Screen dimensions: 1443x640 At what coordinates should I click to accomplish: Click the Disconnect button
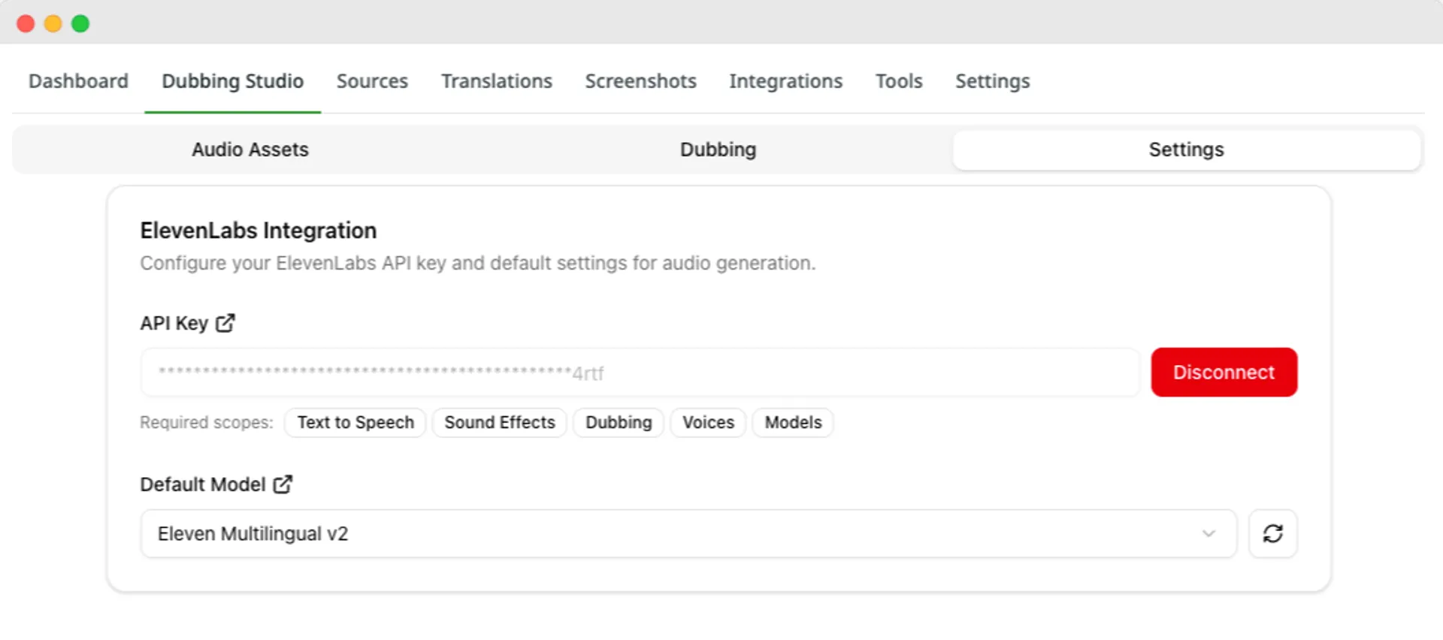point(1224,373)
